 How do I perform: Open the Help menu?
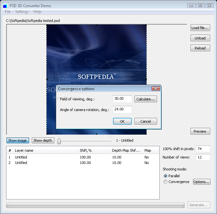(37, 12)
